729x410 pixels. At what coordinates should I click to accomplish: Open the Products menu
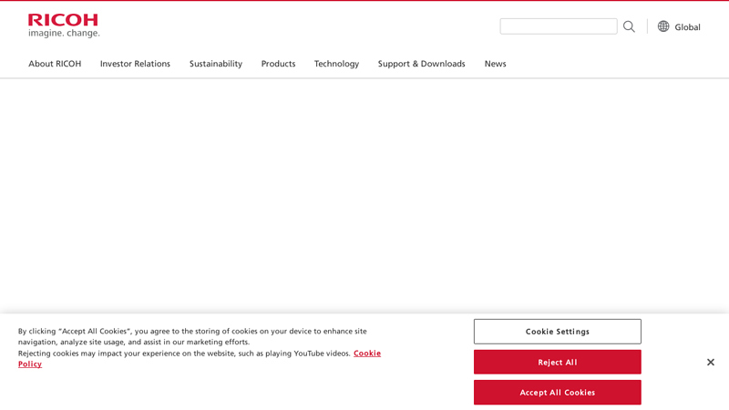point(278,64)
